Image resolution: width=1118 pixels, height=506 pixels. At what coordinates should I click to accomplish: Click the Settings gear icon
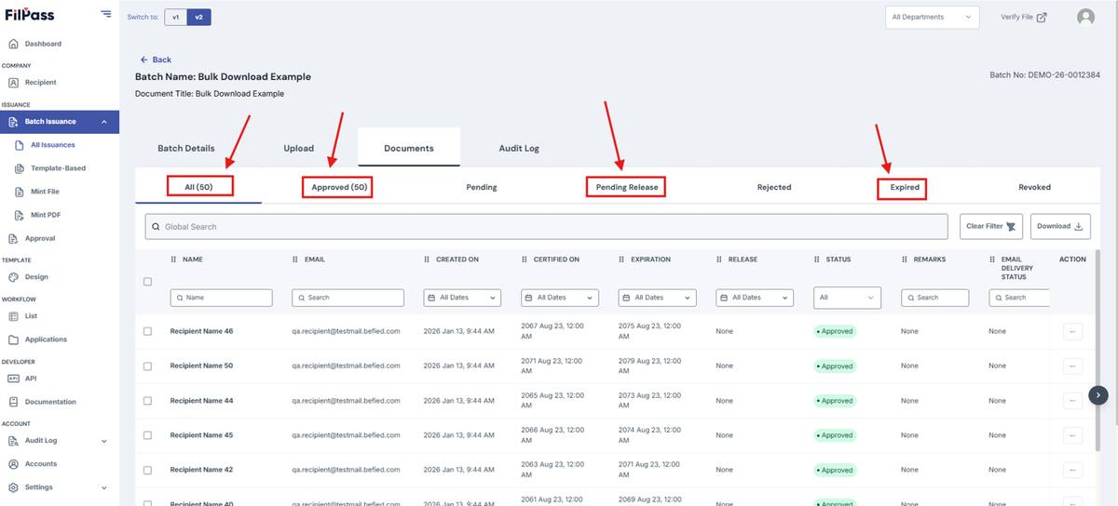pos(14,487)
